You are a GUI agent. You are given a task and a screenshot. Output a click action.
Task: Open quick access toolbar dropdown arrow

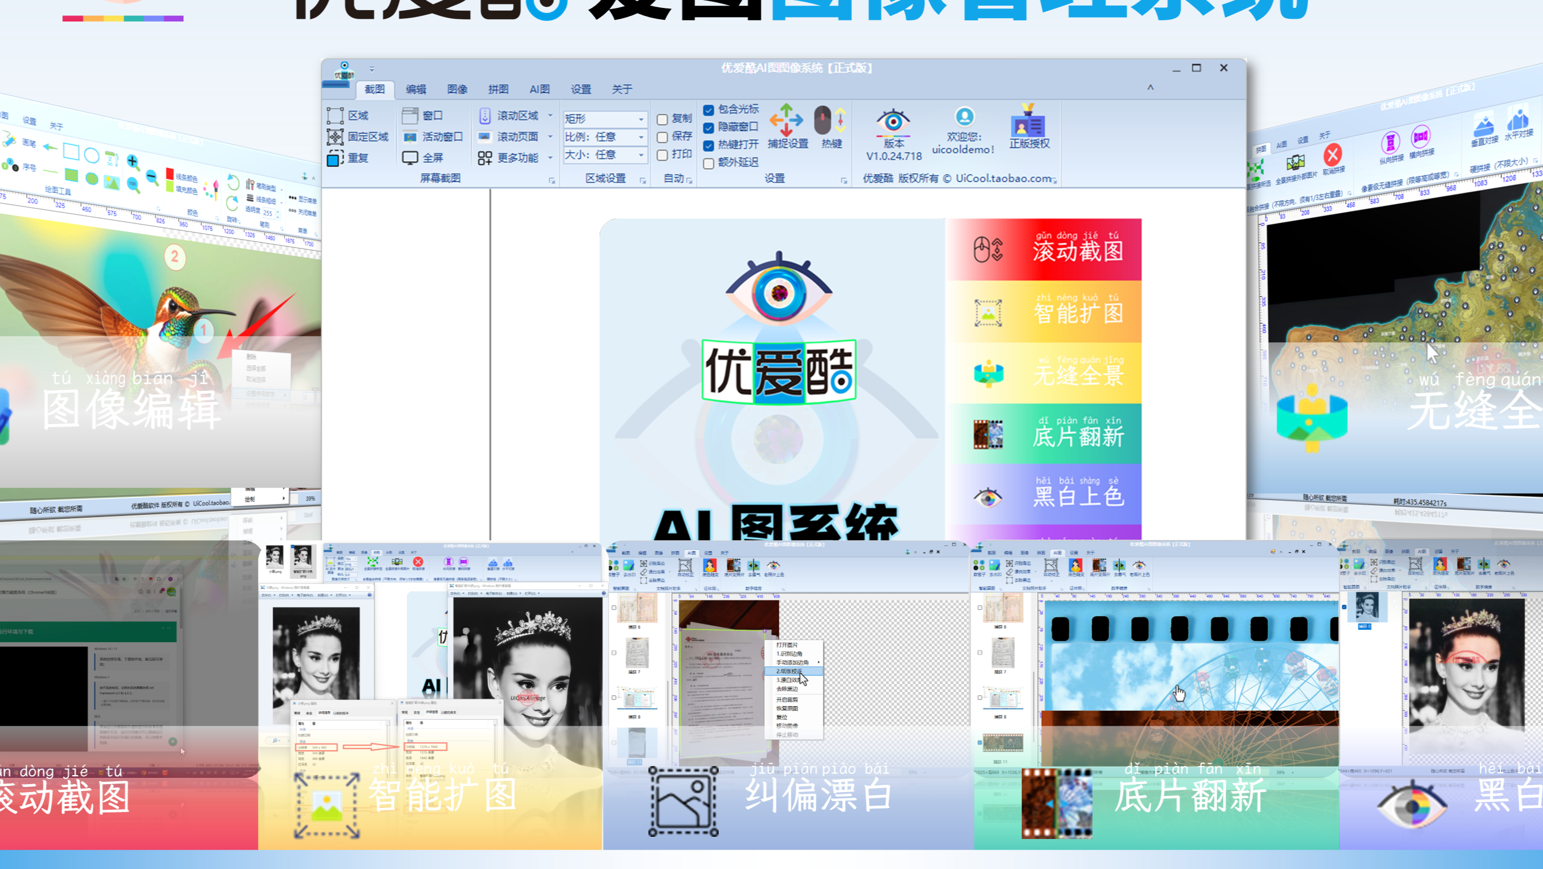click(372, 70)
